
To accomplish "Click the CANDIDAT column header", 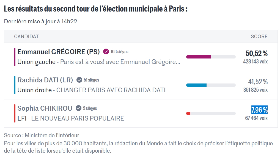I will (x=26, y=37).
